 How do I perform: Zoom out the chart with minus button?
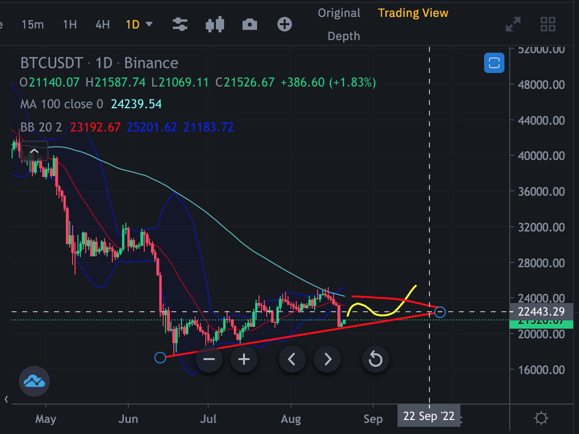pyautogui.click(x=209, y=359)
